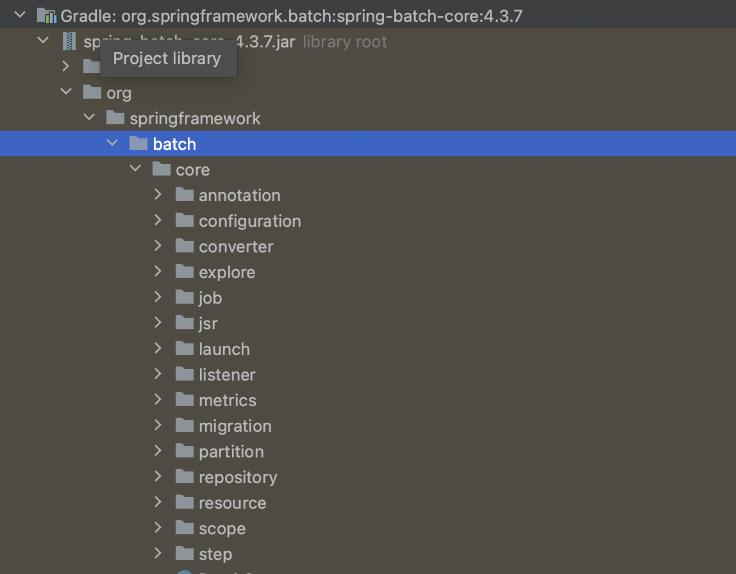Expand the job package chevron
The height and width of the screenshot is (574, 736).
tap(158, 297)
